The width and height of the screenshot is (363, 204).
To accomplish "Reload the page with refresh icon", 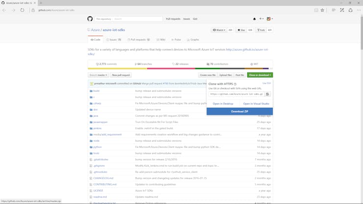I will click(x=22, y=10).
